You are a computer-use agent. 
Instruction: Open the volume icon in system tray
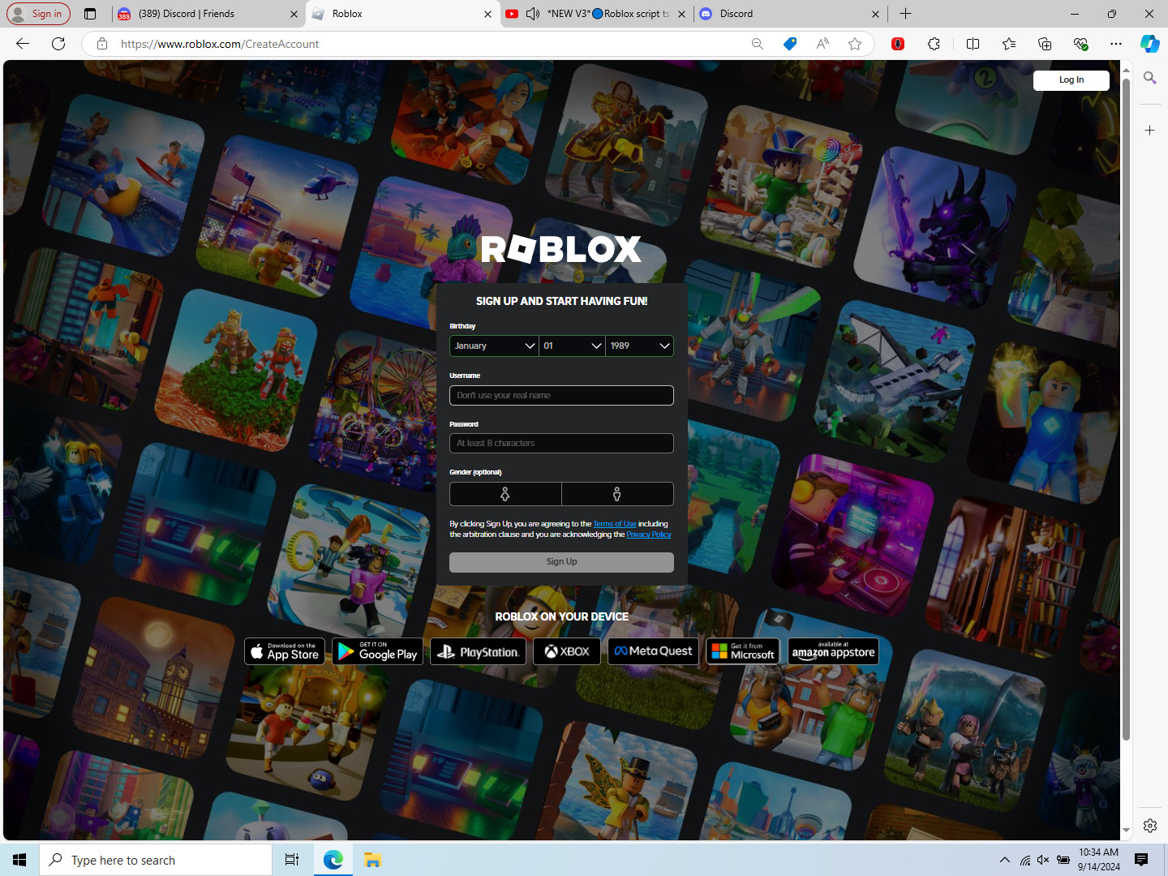(x=1043, y=860)
